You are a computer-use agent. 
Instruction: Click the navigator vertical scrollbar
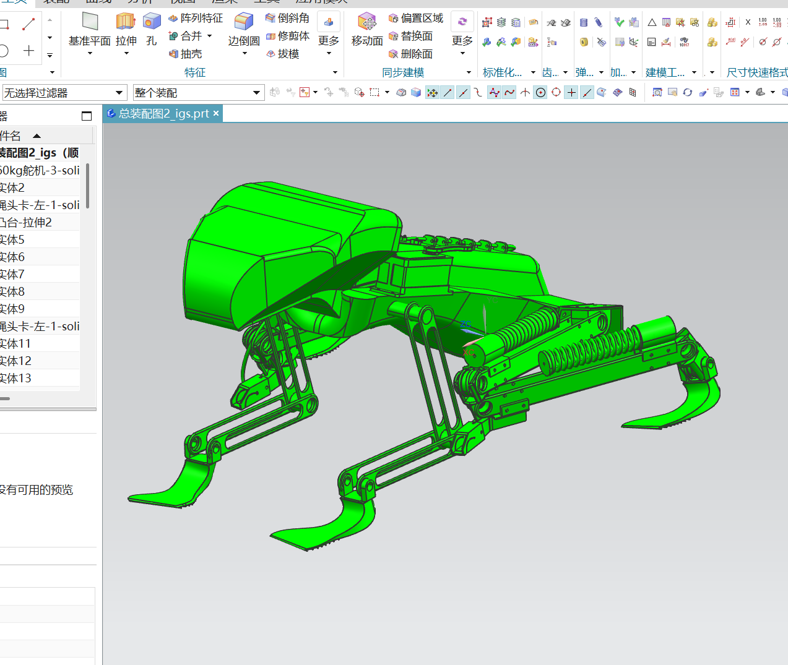(87, 186)
